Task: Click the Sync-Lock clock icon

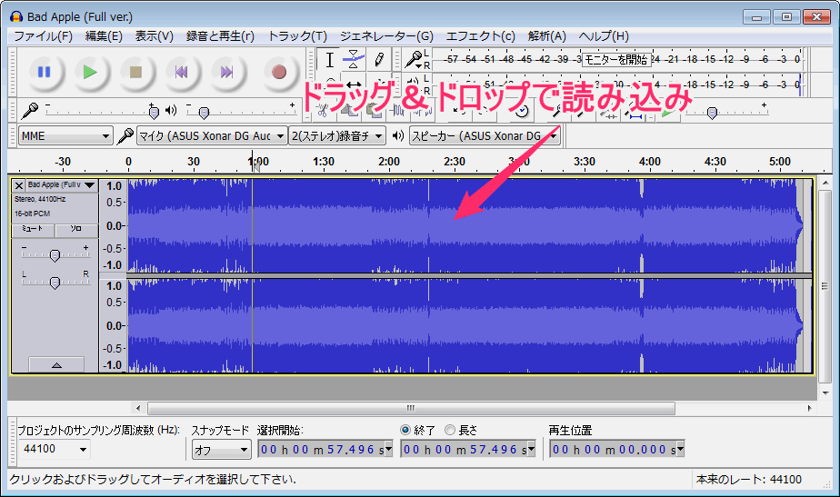Action: click(522, 112)
